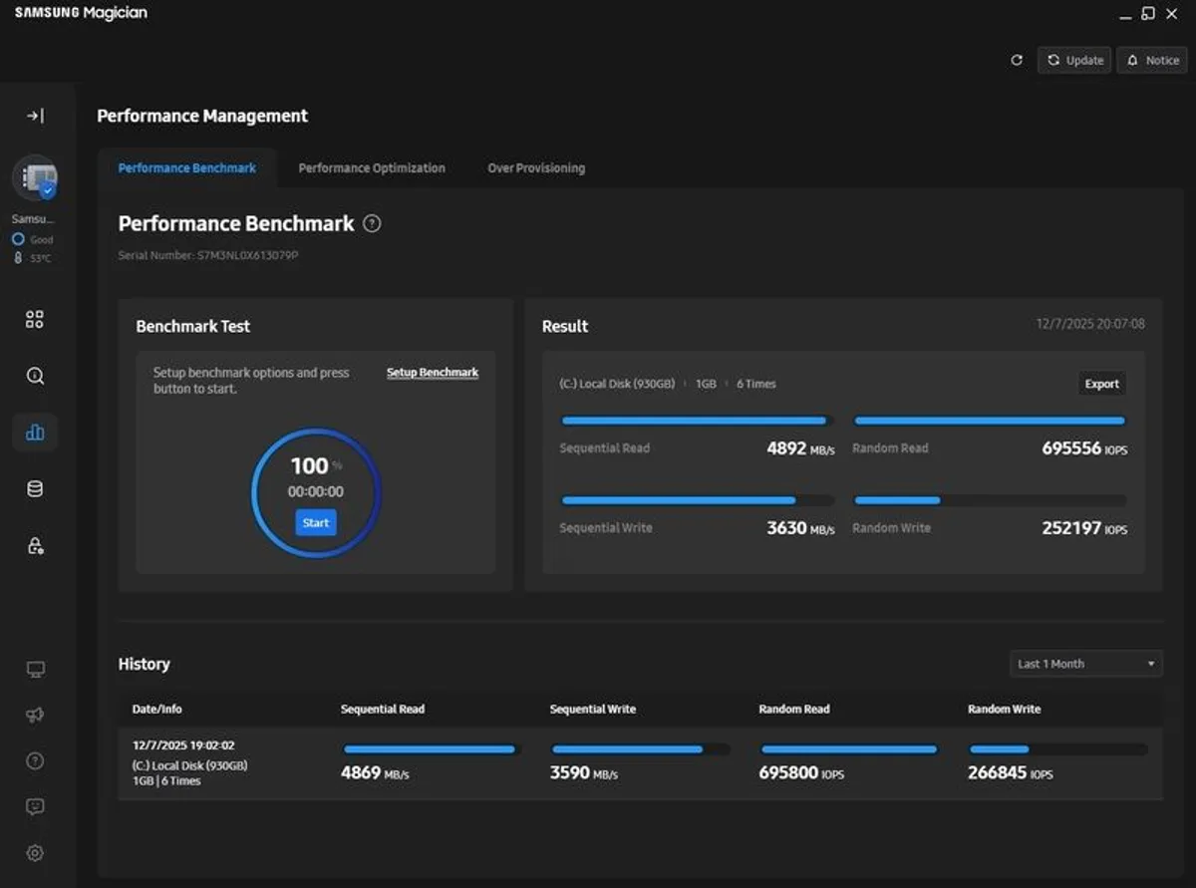Click the Performance Benchmark bar chart icon
Screen dimensions: 1196x888
point(35,433)
